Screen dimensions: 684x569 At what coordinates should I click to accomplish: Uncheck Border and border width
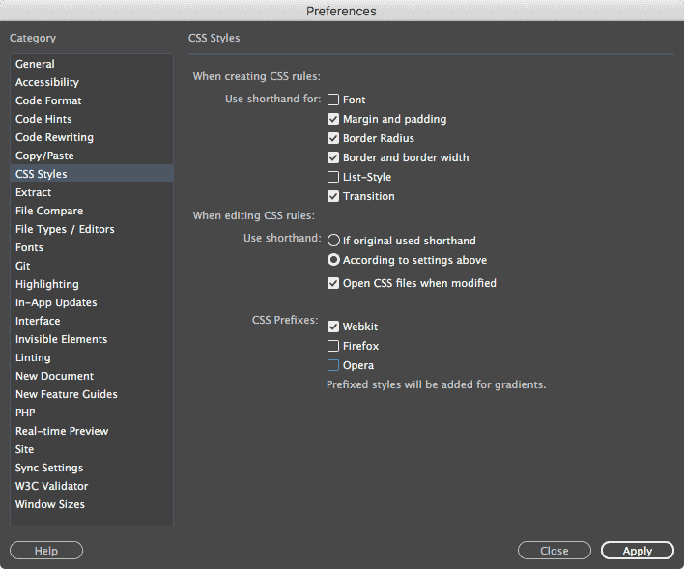[333, 157]
